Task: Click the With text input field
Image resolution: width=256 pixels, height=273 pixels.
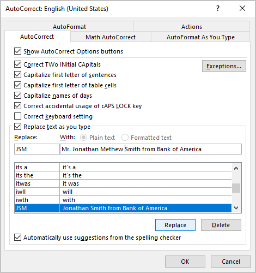Action: point(151,149)
